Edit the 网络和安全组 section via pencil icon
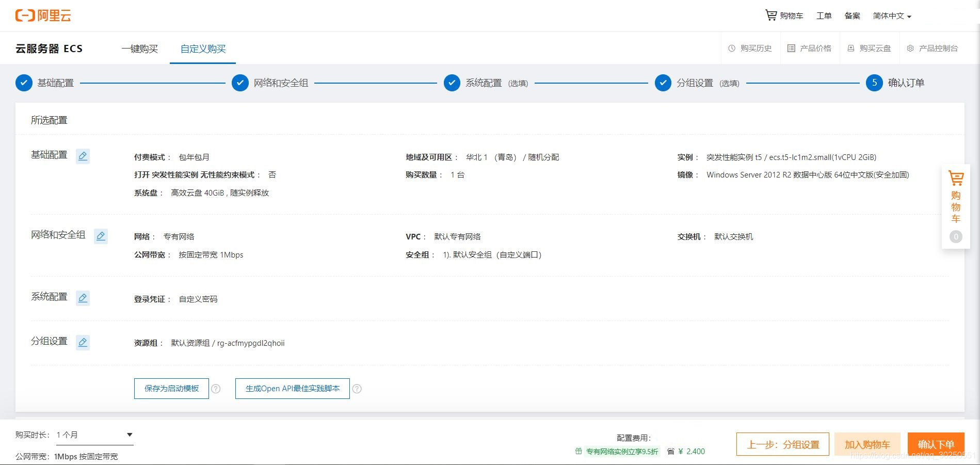Viewport: 980px width, 465px height. 101,236
